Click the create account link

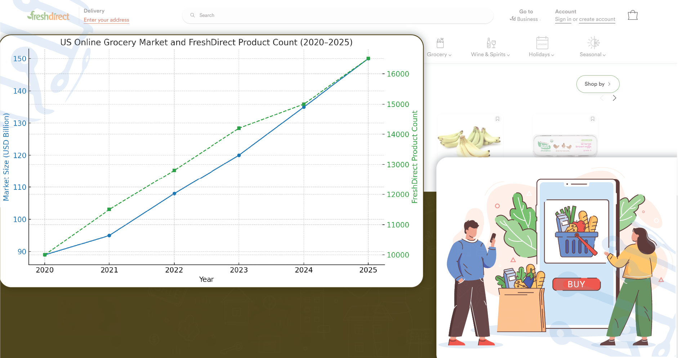click(x=597, y=19)
